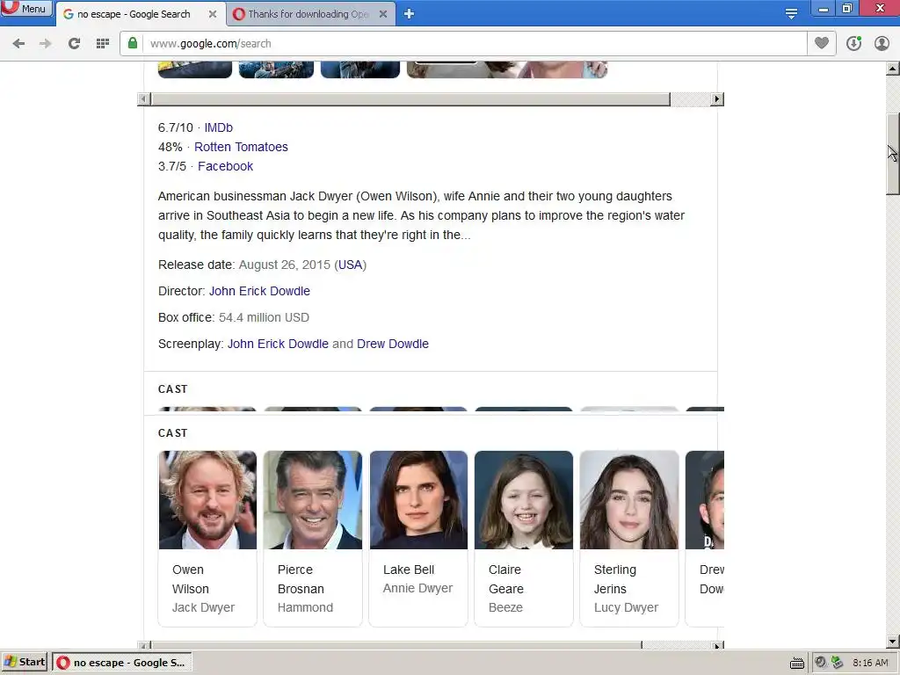Click the 'Beeze' role text
This screenshot has width=900, height=675.
pyautogui.click(x=505, y=607)
